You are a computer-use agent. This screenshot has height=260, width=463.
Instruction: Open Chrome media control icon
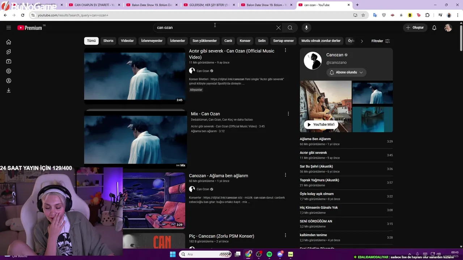pos(440,15)
